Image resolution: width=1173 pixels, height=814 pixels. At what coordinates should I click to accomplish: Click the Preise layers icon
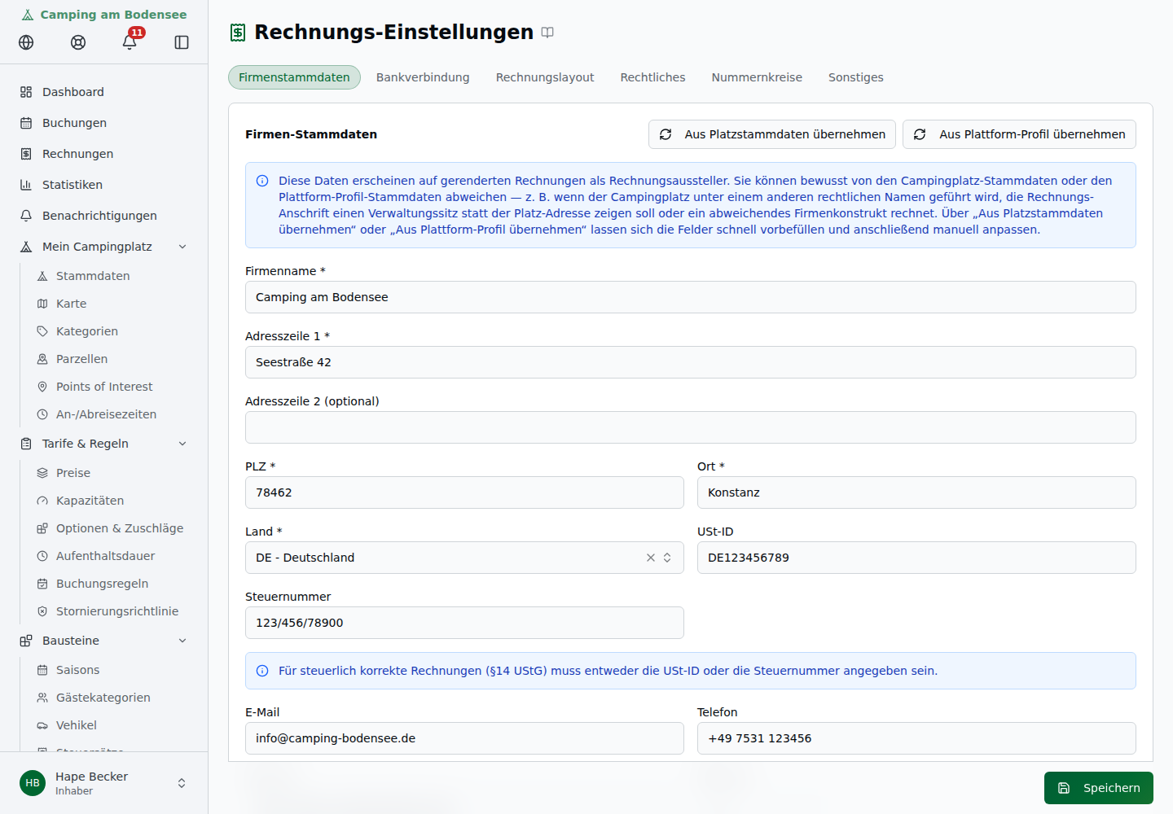tap(42, 473)
